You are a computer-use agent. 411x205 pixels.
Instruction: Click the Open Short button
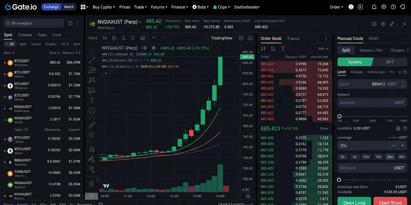coord(390,202)
